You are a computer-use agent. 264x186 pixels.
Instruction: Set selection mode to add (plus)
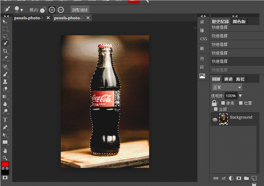[x=52, y=10]
